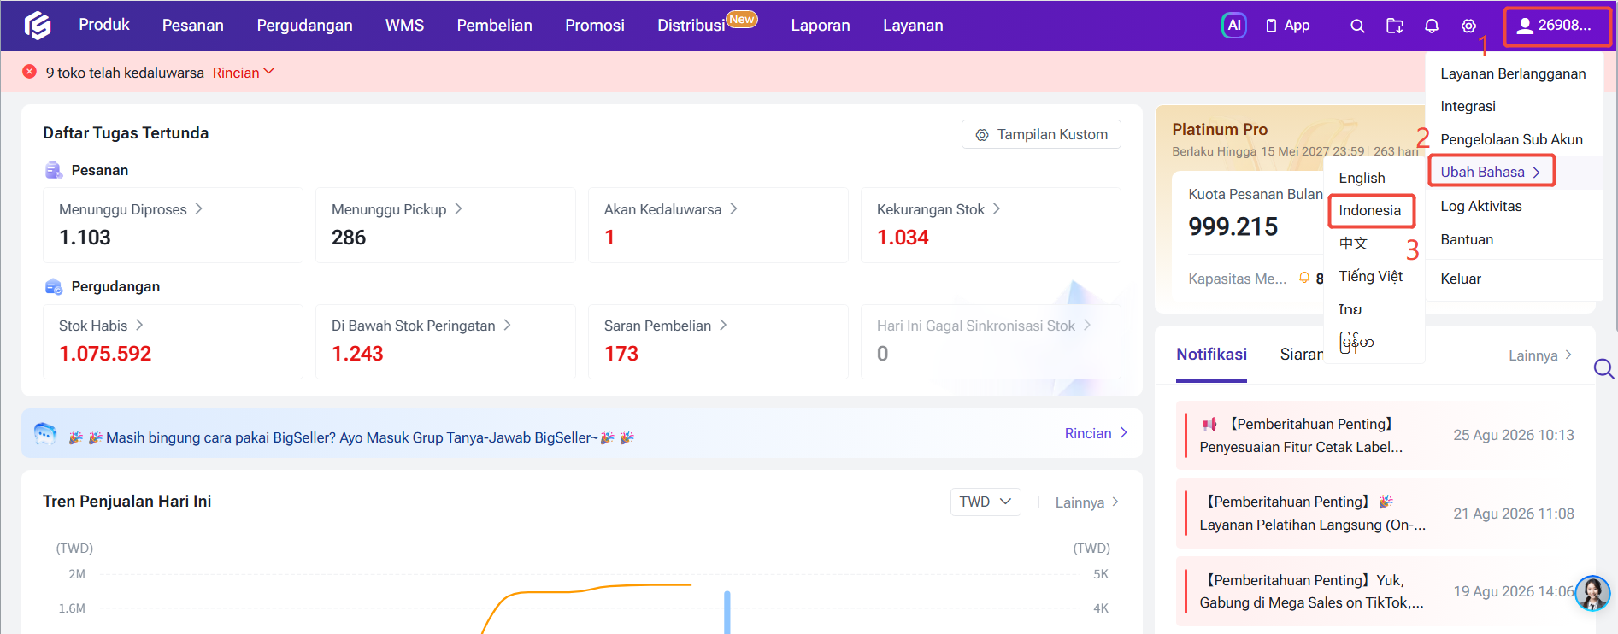Expand the expired stores Rincian dropdown
The height and width of the screenshot is (634, 1618).
click(x=244, y=73)
